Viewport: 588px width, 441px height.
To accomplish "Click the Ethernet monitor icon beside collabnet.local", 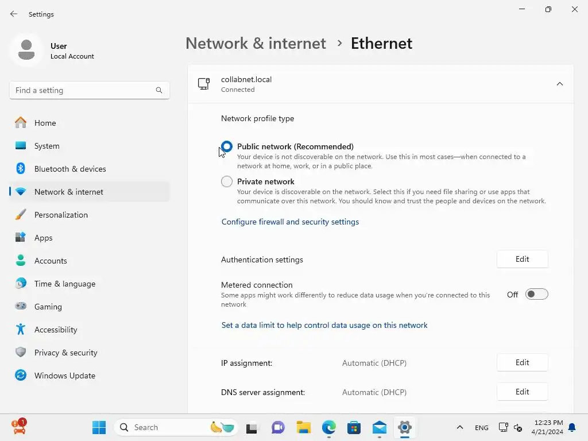I will click(204, 84).
